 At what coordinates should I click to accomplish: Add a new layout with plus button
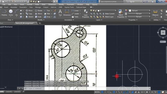(x=23, y=91)
